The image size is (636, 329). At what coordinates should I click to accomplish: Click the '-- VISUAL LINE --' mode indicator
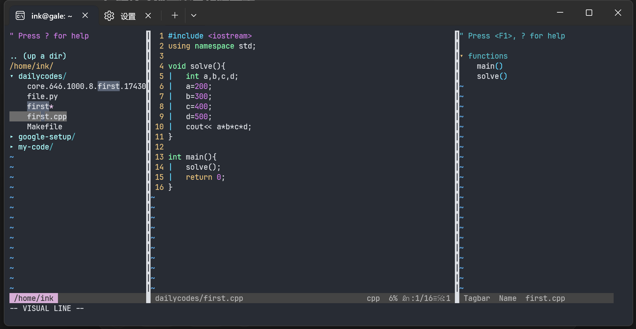point(47,308)
